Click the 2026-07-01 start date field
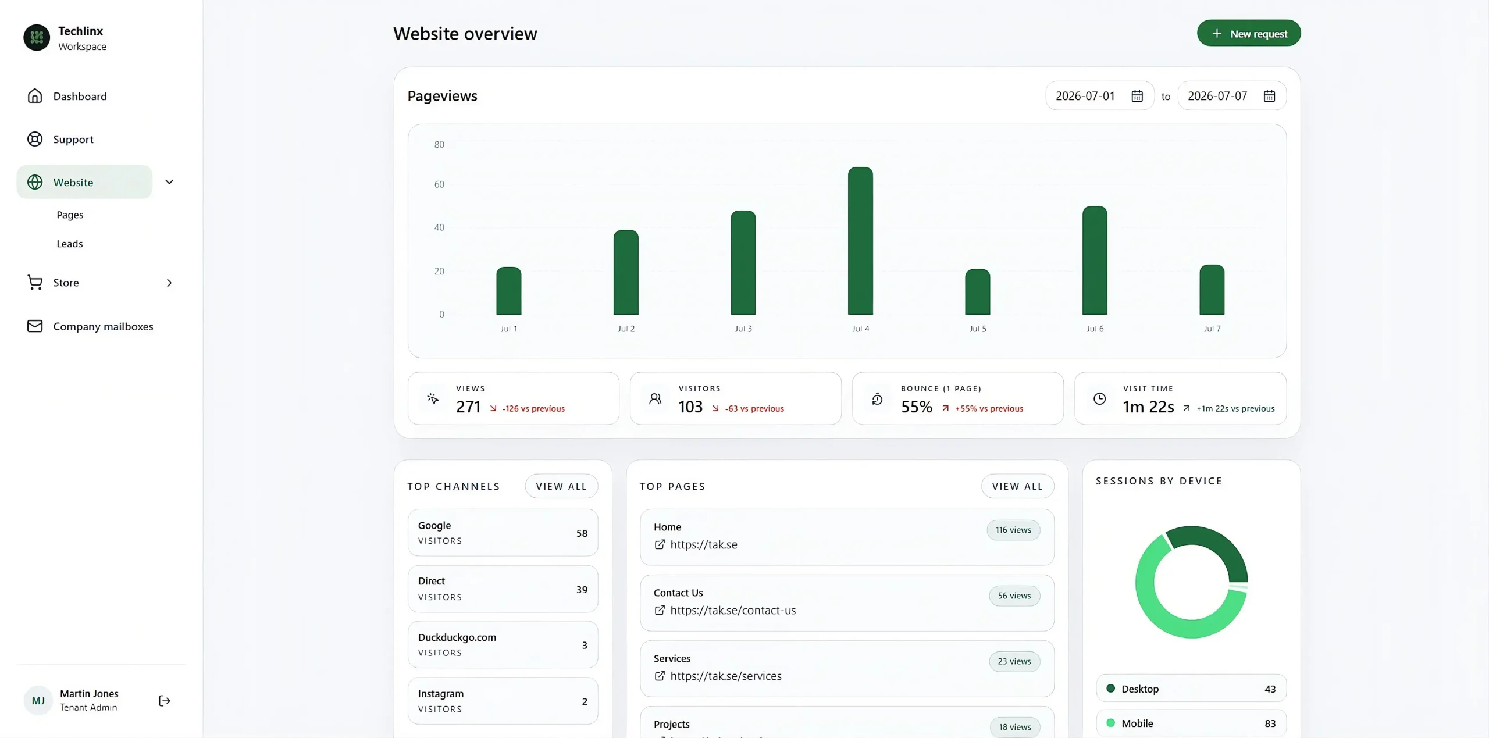The height and width of the screenshot is (738, 1489). 1099,96
